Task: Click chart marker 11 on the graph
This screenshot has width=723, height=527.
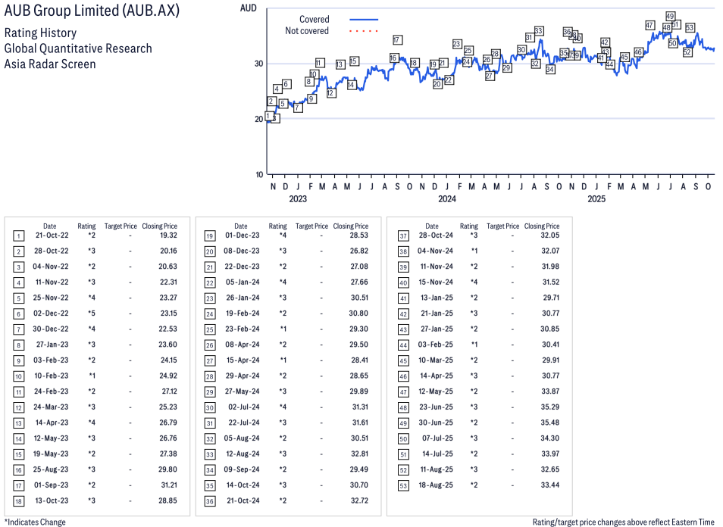Action: (x=319, y=63)
